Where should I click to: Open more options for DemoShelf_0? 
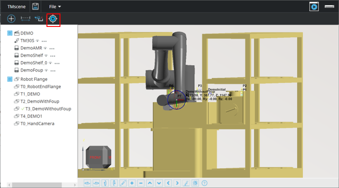(x=57, y=63)
